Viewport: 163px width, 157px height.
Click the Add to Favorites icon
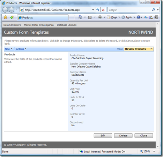click(12, 17)
